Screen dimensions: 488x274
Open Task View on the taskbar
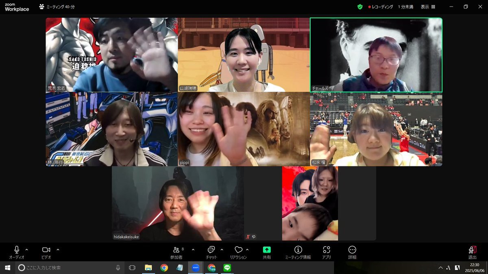[x=132, y=268]
